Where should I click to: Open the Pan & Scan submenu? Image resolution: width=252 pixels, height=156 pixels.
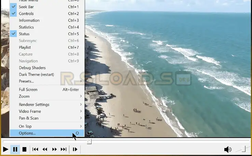[x=47, y=118]
